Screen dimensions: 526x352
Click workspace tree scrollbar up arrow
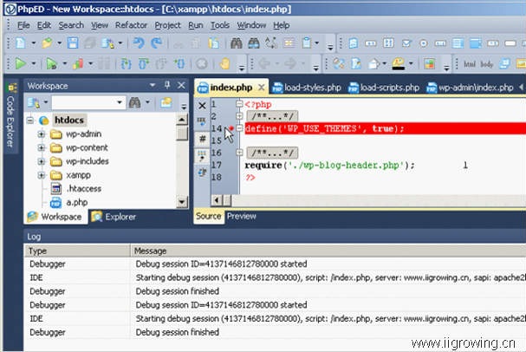pyautogui.click(x=181, y=120)
